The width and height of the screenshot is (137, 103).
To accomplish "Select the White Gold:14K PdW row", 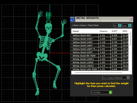I will point(100,69).
